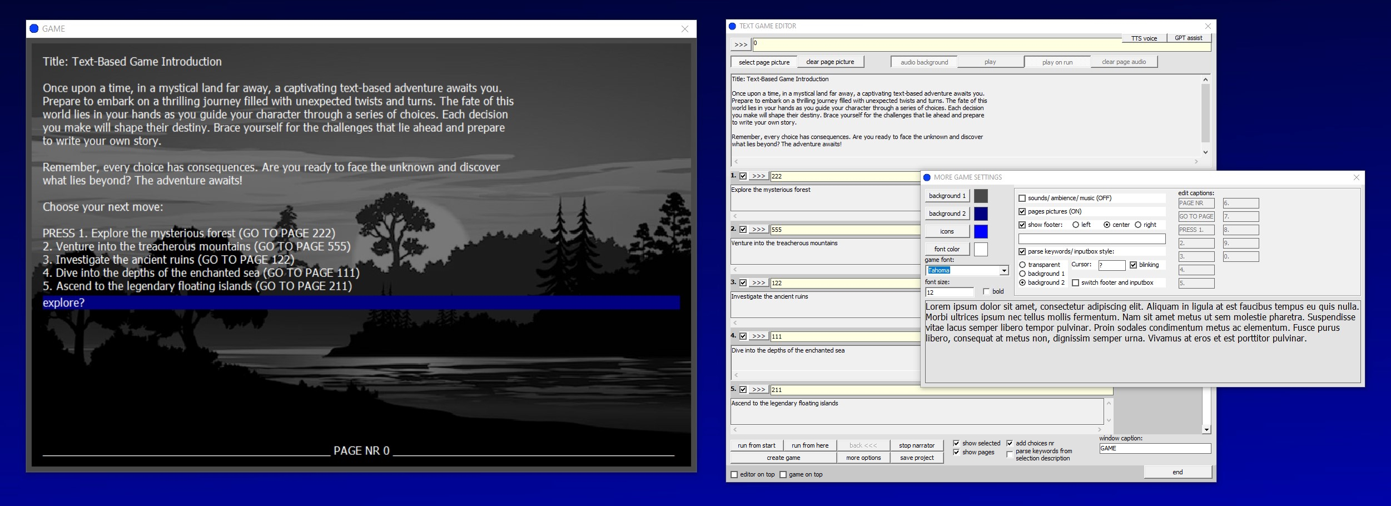1391x506 pixels.
Task: Click the GPT assist button
Action: click(1188, 38)
